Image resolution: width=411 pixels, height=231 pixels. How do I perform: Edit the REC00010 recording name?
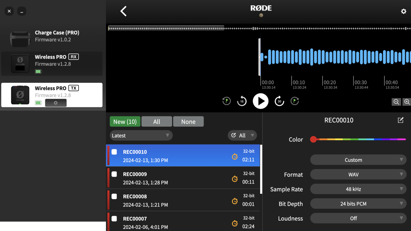coord(401,120)
